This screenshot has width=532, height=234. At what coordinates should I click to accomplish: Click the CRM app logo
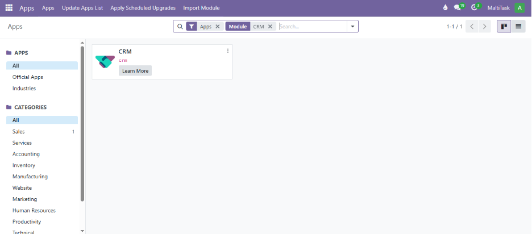(x=105, y=62)
